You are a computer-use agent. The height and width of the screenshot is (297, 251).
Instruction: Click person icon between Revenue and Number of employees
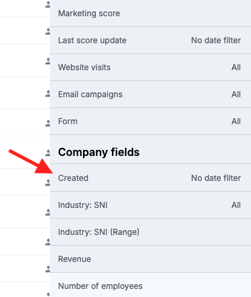(x=48, y=269)
